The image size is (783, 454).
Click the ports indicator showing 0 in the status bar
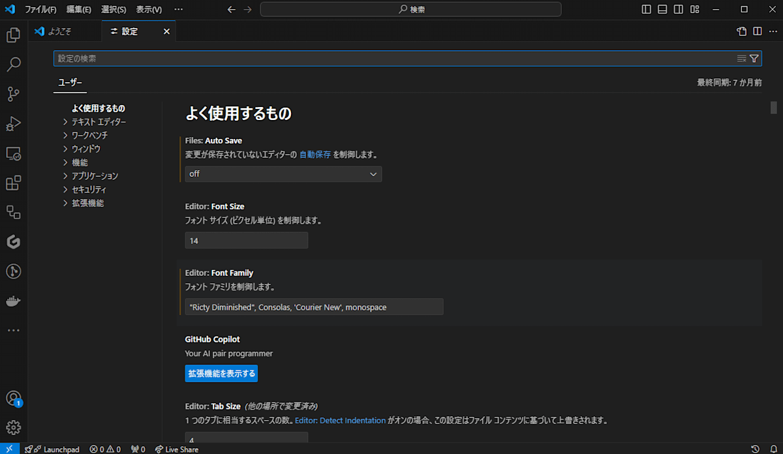pyautogui.click(x=138, y=449)
